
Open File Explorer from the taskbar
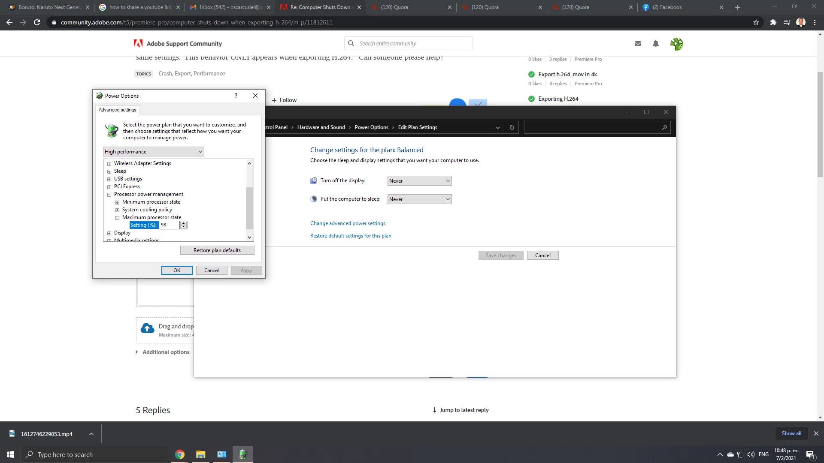click(x=201, y=454)
